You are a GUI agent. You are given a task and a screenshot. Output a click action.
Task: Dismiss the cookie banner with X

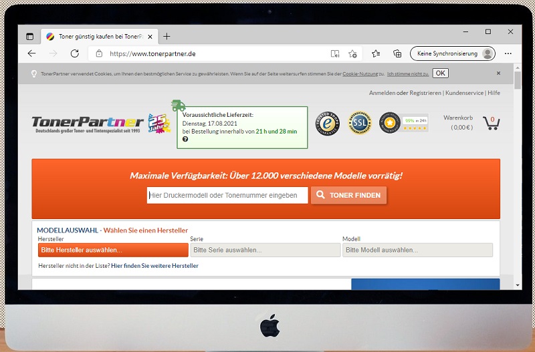click(x=498, y=73)
